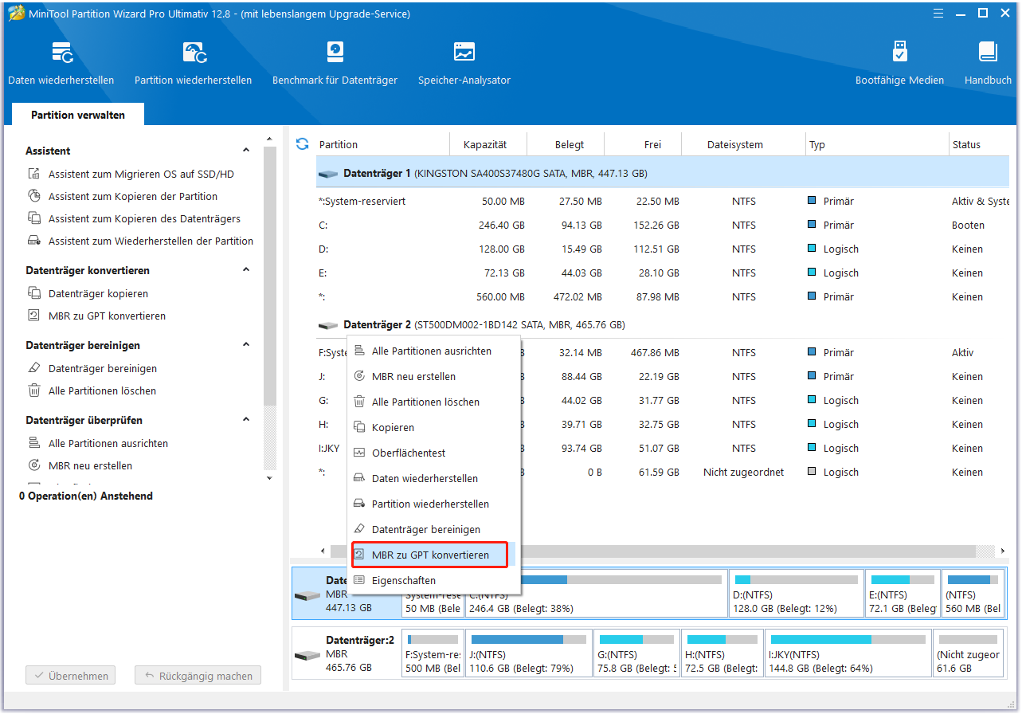The image size is (1022, 714).
Task: Select I:JKY(NTFS) block in disk map
Action: 848,653
